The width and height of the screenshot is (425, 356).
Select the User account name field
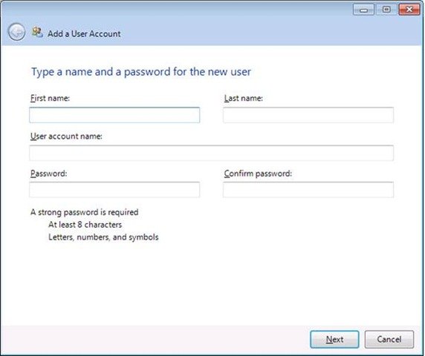pos(212,153)
